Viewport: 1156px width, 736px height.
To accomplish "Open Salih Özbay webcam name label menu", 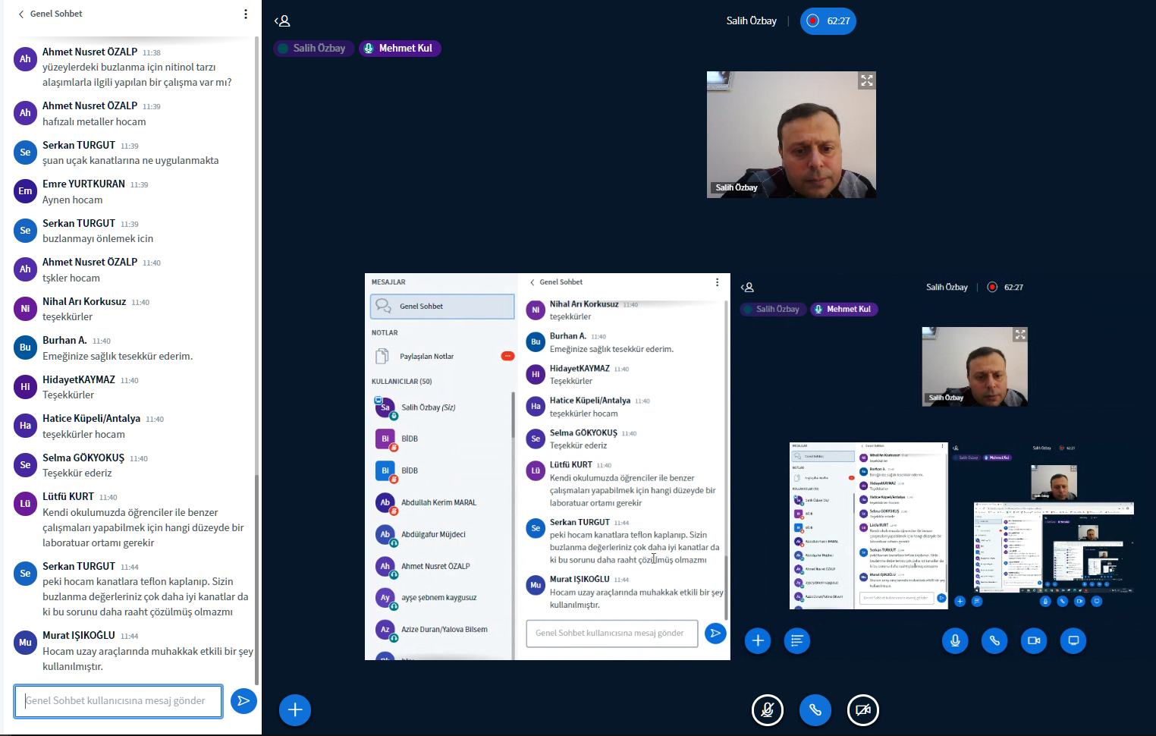I will click(x=736, y=187).
